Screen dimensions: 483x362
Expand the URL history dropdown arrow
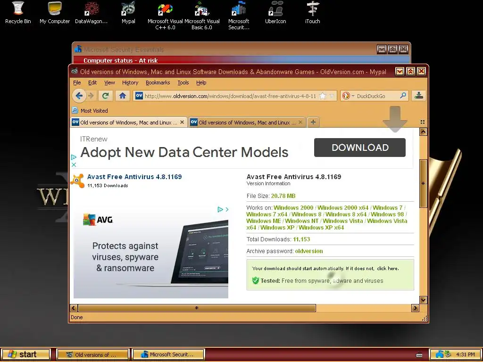coord(332,96)
